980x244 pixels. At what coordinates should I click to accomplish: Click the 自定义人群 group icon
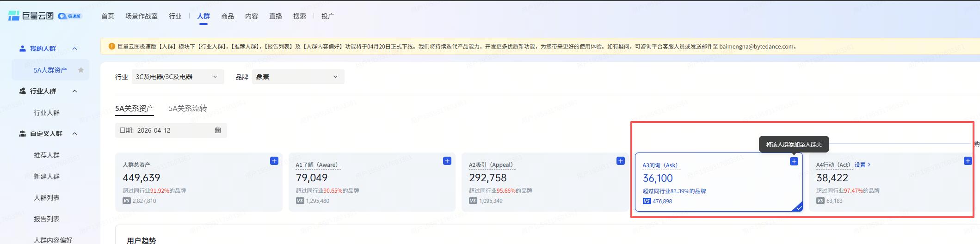click(22, 134)
